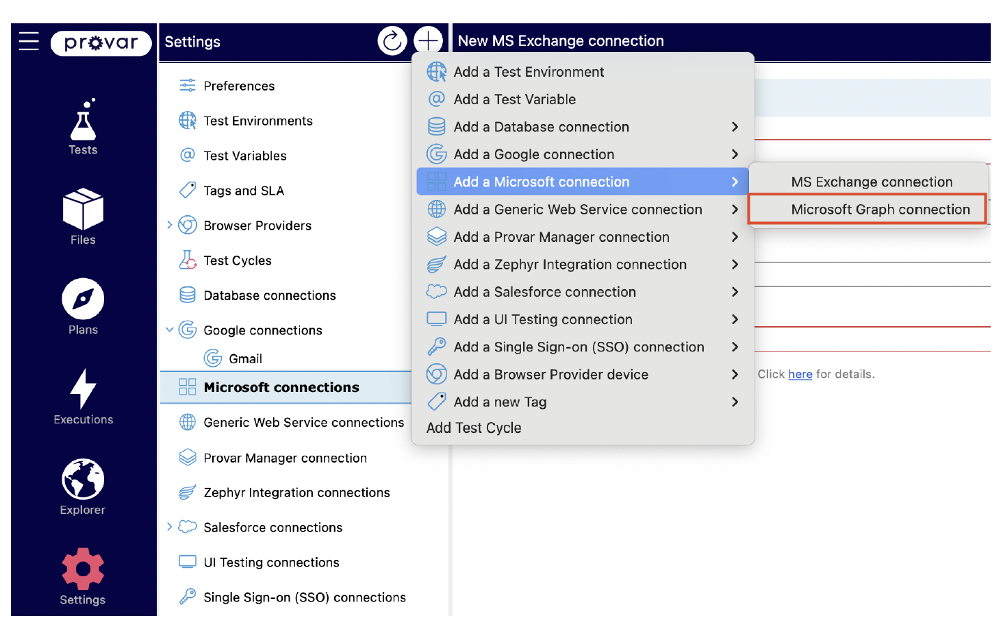Open the Files box icon

[83, 209]
